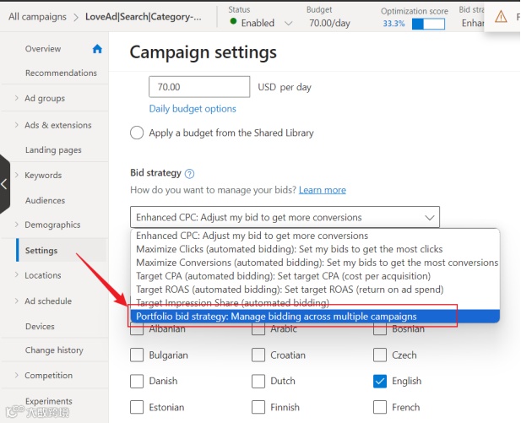
Task: Collapse the left navigation panel arrow
Action: click(4, 183)
